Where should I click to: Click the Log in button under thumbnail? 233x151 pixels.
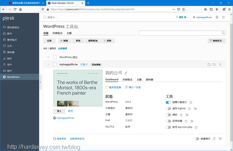[59, 111]
